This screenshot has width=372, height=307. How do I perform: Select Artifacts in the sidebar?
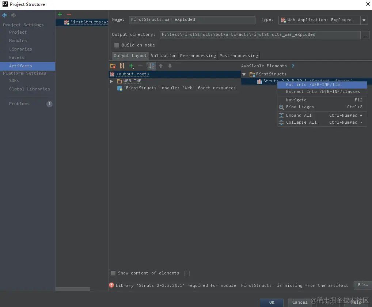click(x=27, y=66)
